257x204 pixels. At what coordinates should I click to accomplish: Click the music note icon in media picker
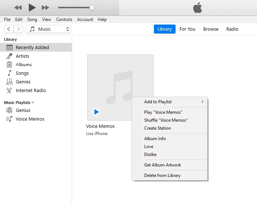click(32, 29)
